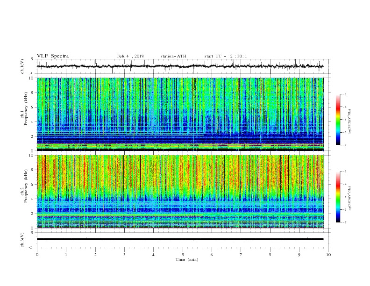Click the ch.2 spectrogram color bar
The image size is (370, 286).
tap(338, 197)
